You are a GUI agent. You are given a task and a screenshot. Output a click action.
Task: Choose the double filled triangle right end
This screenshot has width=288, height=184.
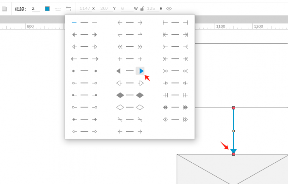pos(186,107)
